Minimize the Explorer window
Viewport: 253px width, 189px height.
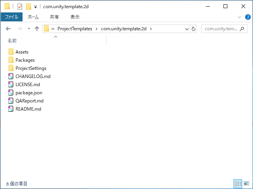pos(208,7)
